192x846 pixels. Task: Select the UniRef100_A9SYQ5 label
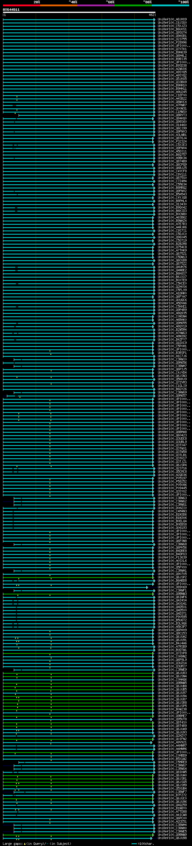pyautogui.click(x=172, y=72)
